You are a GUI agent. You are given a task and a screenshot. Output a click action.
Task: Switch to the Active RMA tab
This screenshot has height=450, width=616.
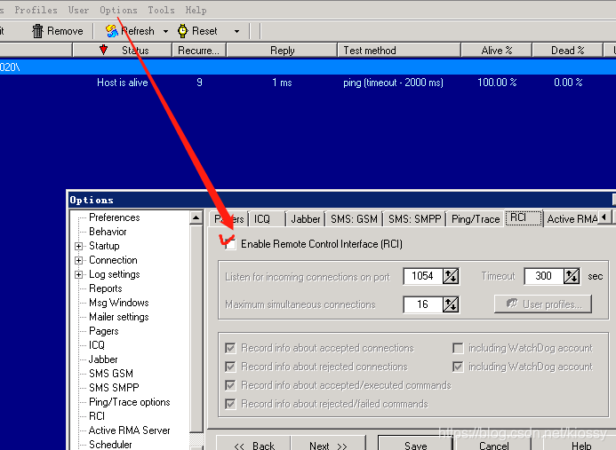[x=572, y=219]
